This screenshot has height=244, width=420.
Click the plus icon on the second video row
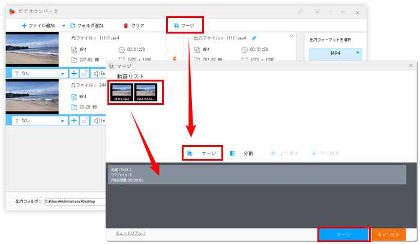point(74,121)
